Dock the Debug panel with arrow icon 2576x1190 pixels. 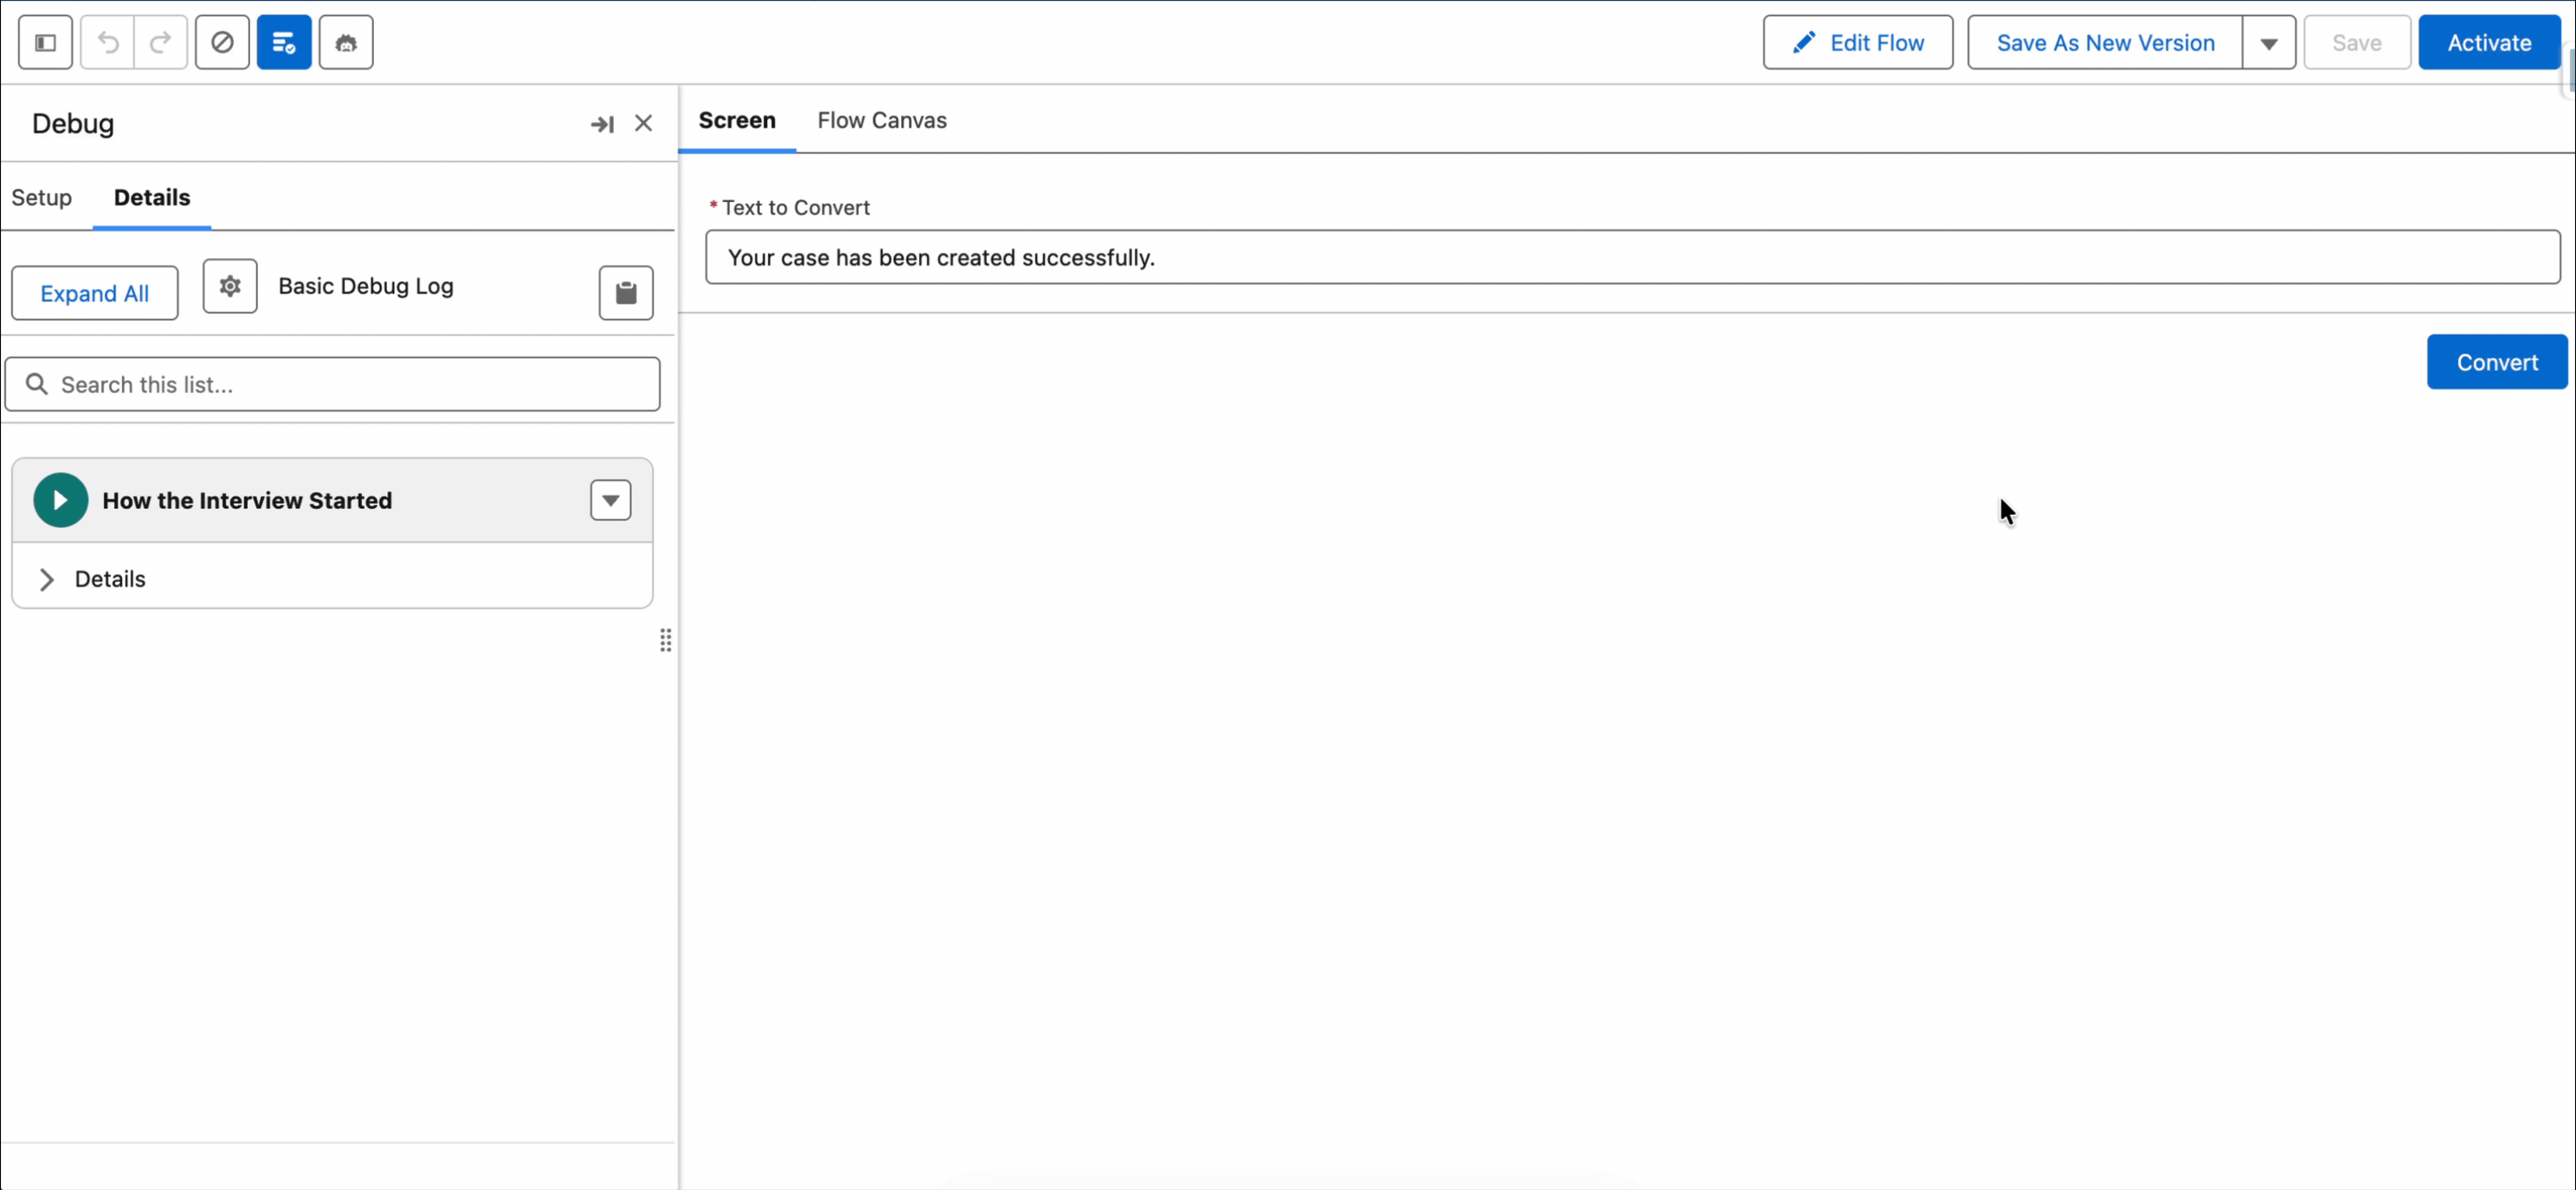[602, 124]
